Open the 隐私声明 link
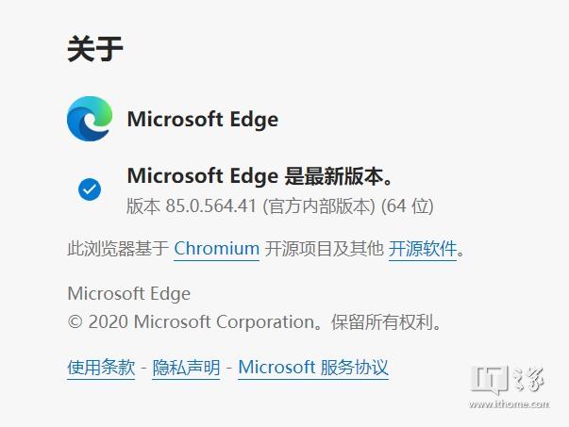 [x=186, y=368]
